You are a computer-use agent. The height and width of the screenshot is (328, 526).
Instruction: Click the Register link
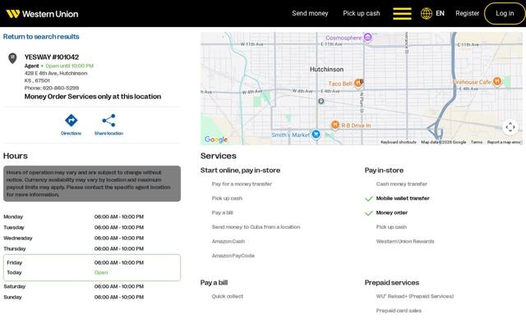point(468,13)
